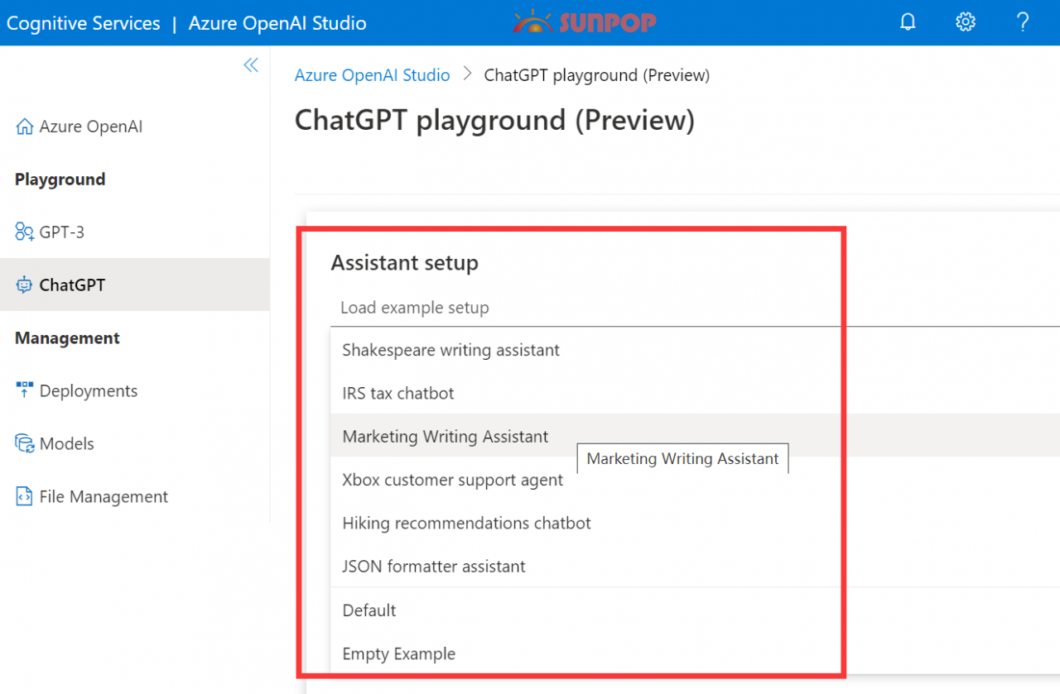Image resolution: width=1060 pixels, height=694 pixels.
Task: Select the Empty Example setup
Action: tap(399, 653)
